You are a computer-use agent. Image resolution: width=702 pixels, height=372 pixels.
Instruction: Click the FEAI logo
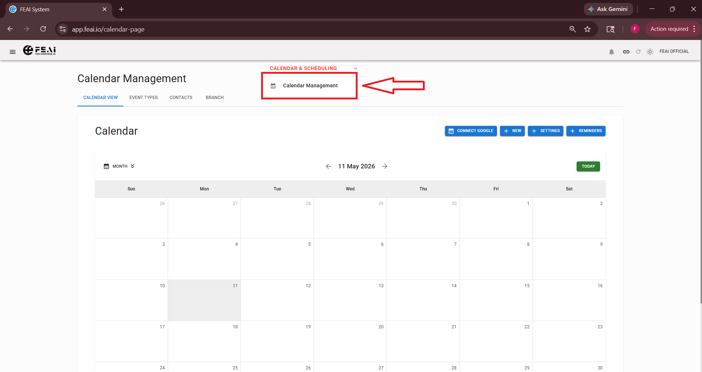click(x=39, y=50)
